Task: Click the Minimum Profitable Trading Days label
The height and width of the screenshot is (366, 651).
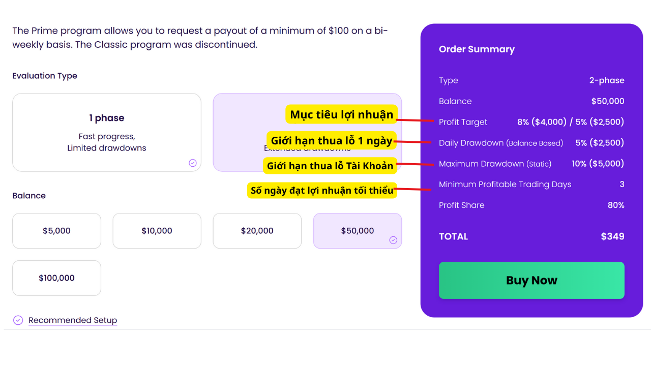Action: click(505, 185)
